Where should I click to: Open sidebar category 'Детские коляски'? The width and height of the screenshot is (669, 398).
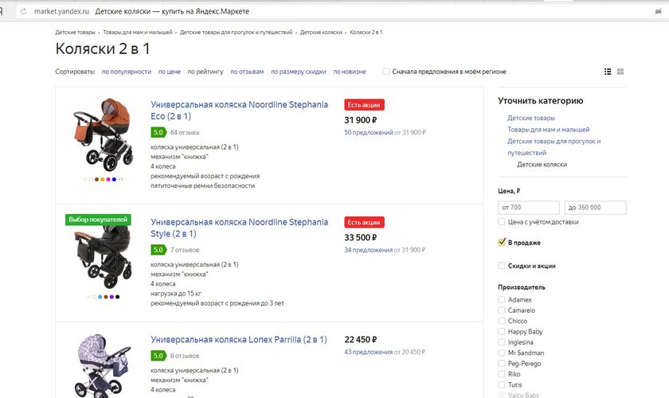[x=542, y=164]
